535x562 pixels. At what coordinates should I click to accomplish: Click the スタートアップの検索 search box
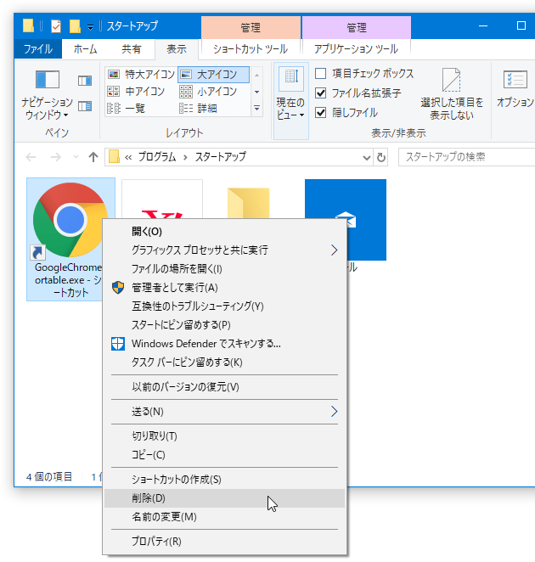point(466,157)
